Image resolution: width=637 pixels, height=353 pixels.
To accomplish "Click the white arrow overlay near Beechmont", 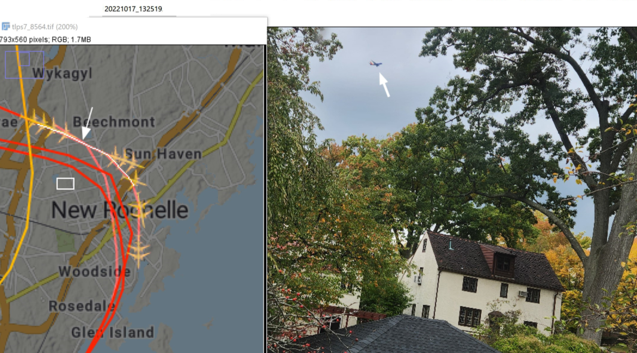I will pos(87,124).
